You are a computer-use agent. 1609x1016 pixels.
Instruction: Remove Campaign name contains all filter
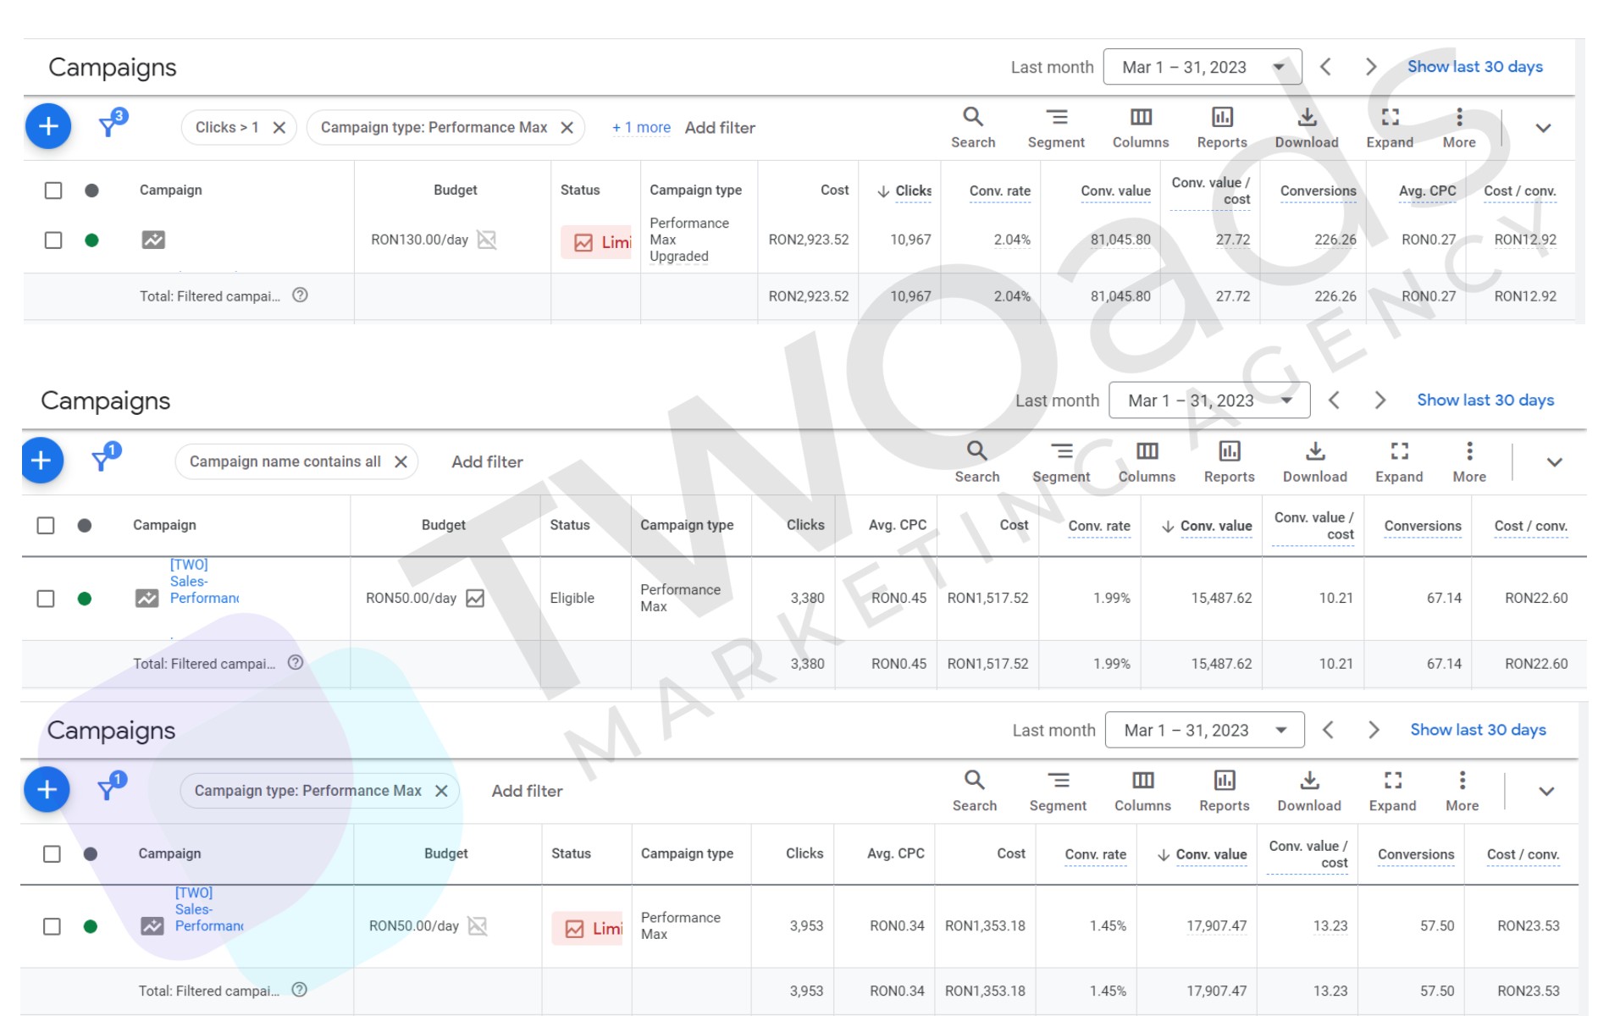[401, 461]
